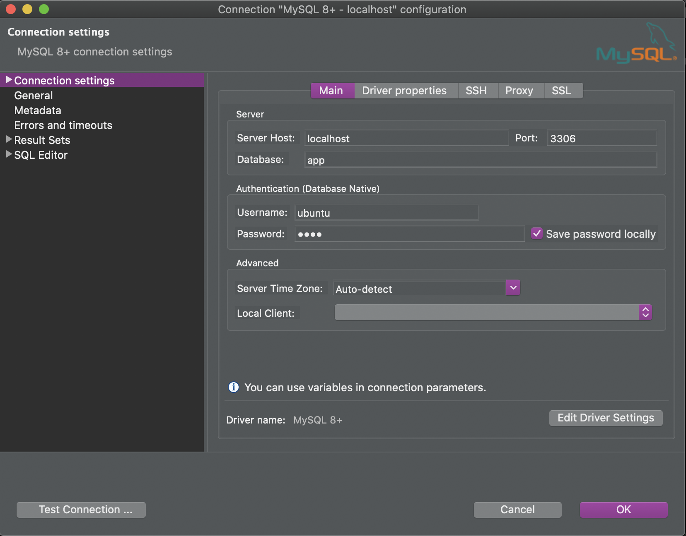Image resolution: width=686 pixels, height=536 pixels.
Task: Confirm settings with the OK button
Action: (623, 510)
